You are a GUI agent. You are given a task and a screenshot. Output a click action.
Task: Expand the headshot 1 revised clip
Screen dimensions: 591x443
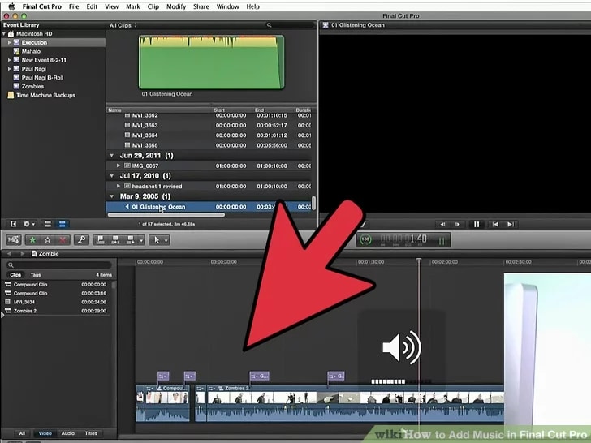click(x=119, y=186)
